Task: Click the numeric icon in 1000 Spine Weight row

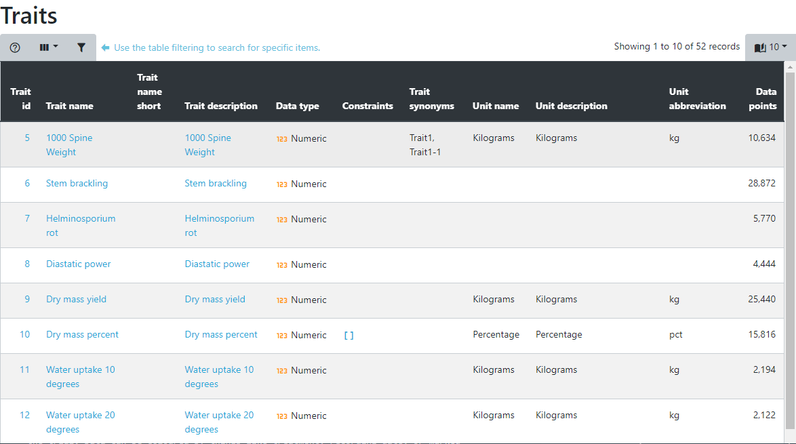Action: coord(281,138)
